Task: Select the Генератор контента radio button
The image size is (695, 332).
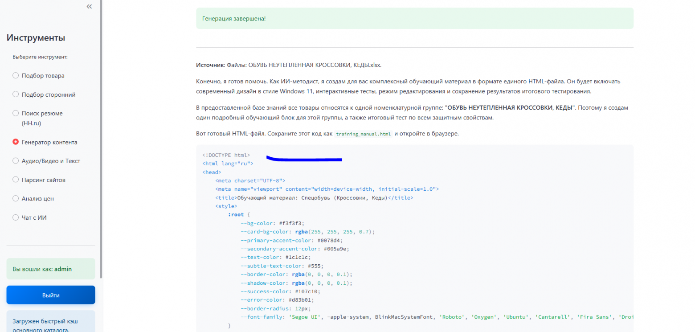Action: tap(16, 142)
